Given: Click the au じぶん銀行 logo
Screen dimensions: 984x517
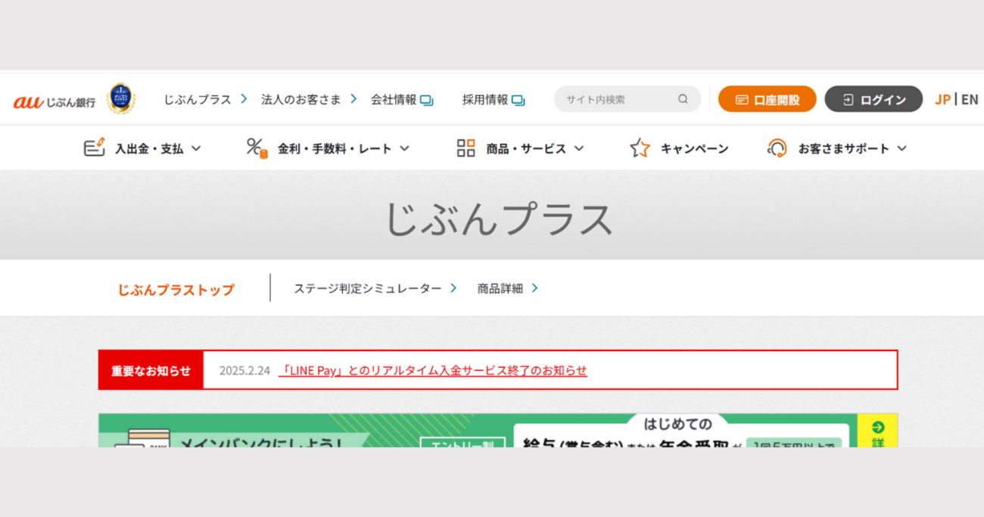Looking at the screenshot, I should [x=54, y=101].
